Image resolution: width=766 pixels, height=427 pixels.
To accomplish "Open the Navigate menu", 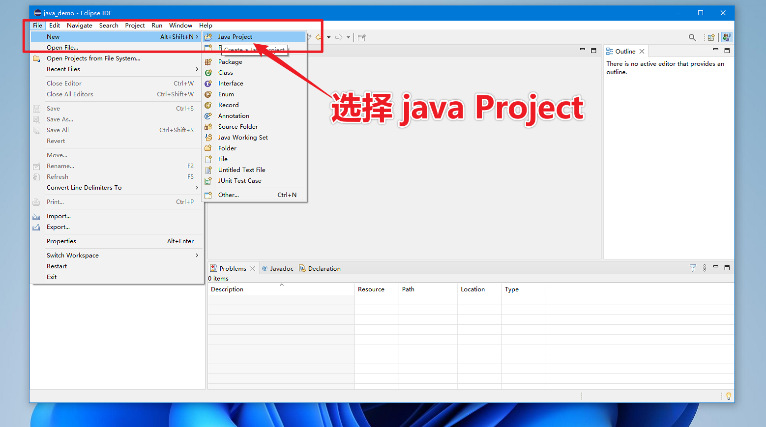I will pyautogui.click(x=80, y=26).
